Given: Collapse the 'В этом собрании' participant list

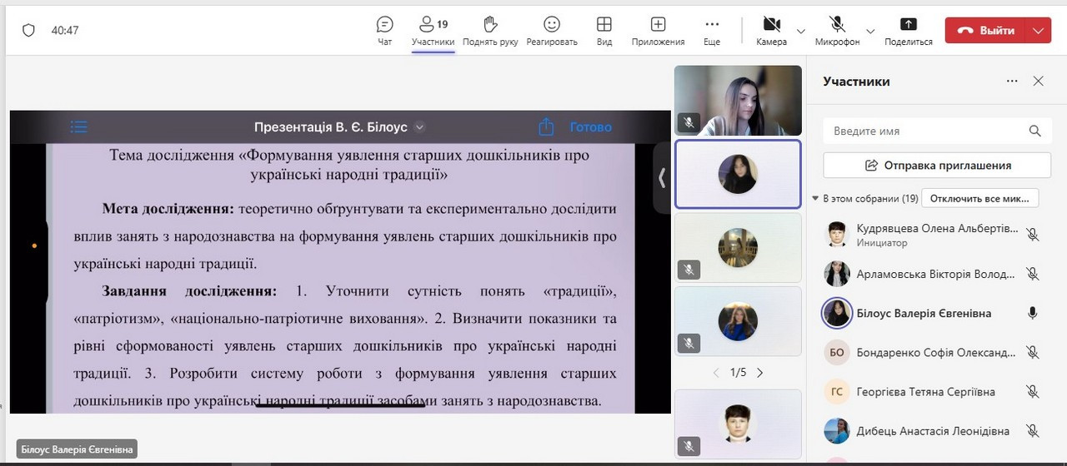Looking at the screenshot, I should 815,199.
